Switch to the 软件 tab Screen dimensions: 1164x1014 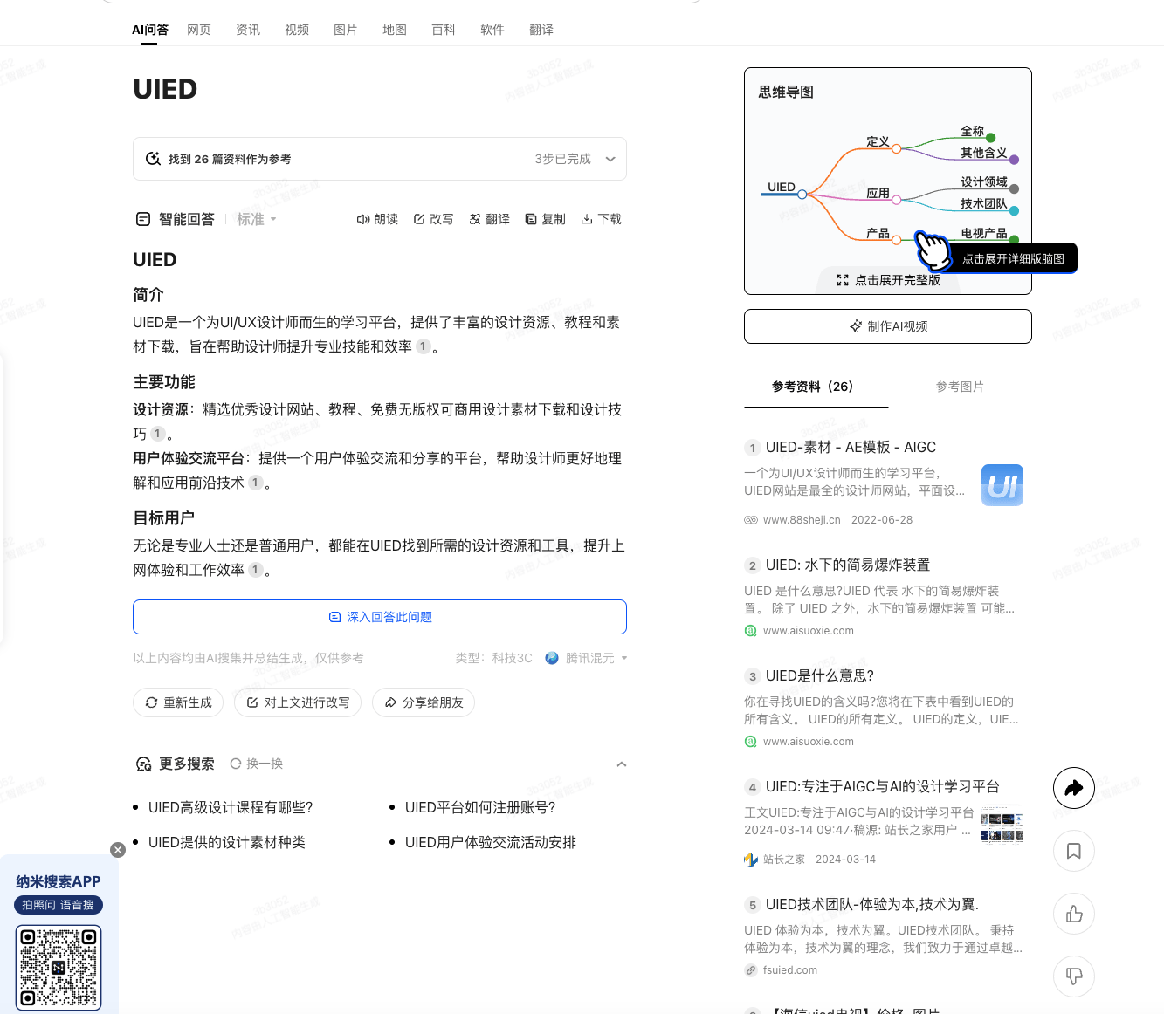[492, 30]
